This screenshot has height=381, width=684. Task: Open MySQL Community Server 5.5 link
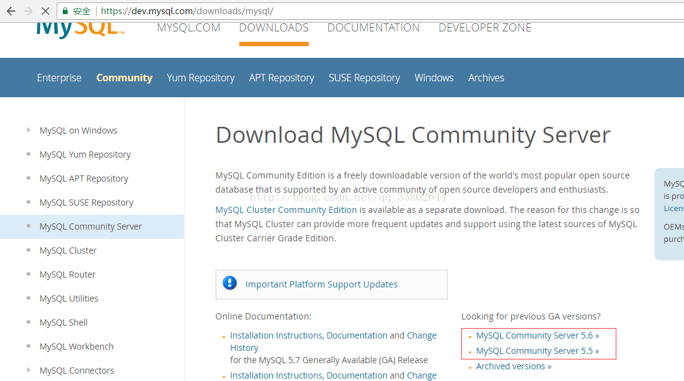[538, 351]
